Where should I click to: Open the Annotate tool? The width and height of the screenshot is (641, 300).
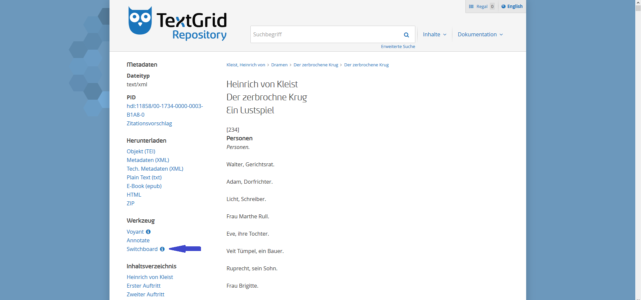(138, 240)
